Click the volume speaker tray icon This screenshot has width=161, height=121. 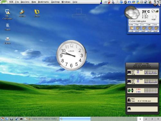click(105, 2)
